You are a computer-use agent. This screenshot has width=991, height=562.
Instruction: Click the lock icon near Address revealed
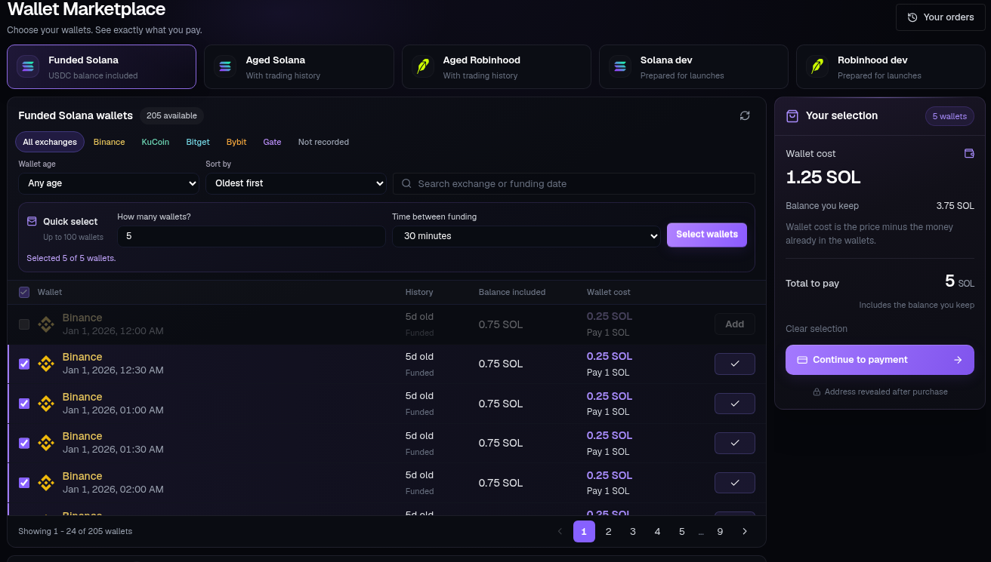pos(817,392)
